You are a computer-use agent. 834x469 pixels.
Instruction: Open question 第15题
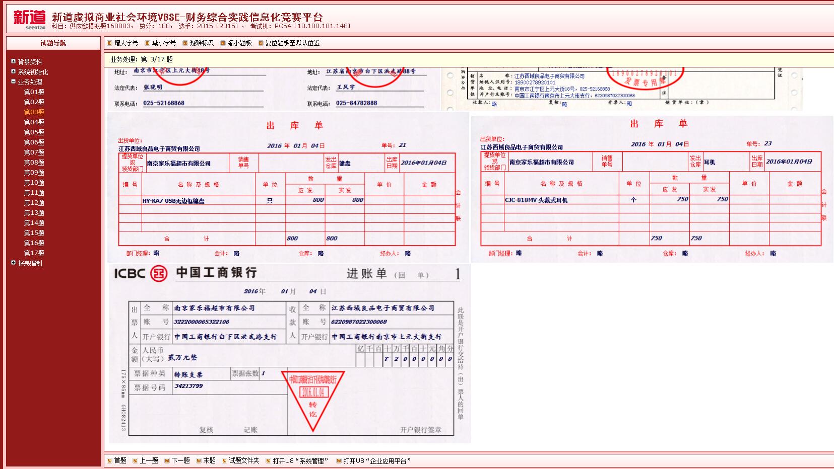(34, 233)
